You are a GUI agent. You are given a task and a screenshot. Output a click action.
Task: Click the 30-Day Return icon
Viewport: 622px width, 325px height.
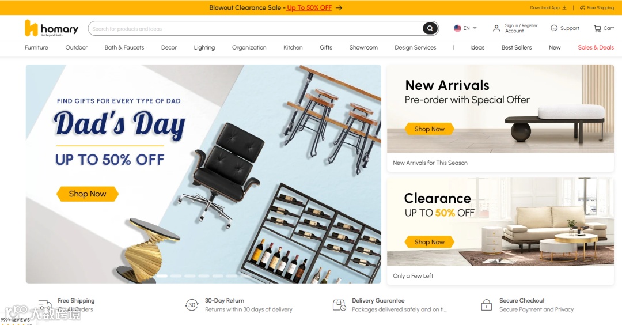tap(192, 305)
